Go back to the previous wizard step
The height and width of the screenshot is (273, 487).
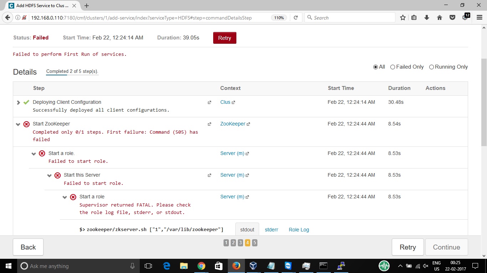(28, 247)
